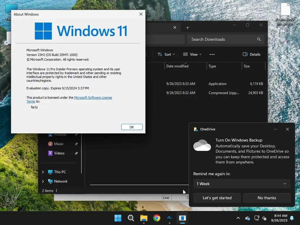The width and height of the screenshot is (300, 225).
Task: Click the muted volume tray icon
Action: pyautogui.click(x=264, y=218)
